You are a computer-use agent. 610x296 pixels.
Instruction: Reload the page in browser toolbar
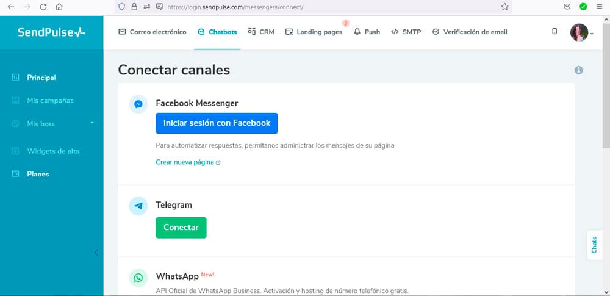point(43,7)
